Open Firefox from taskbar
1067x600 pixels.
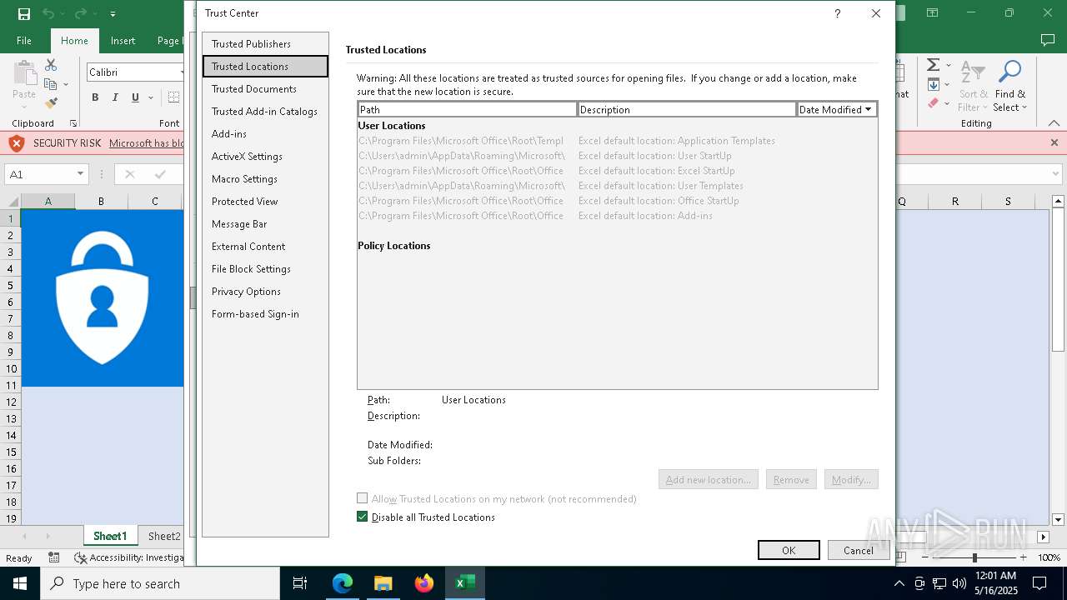[x=424, y=583]
